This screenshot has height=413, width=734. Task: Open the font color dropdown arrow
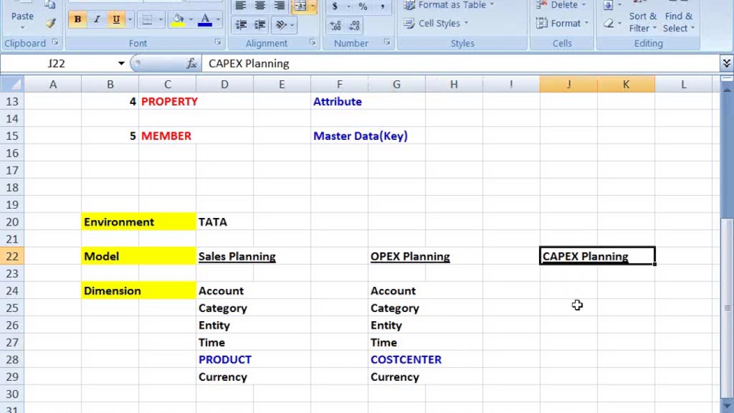(218, 20)
